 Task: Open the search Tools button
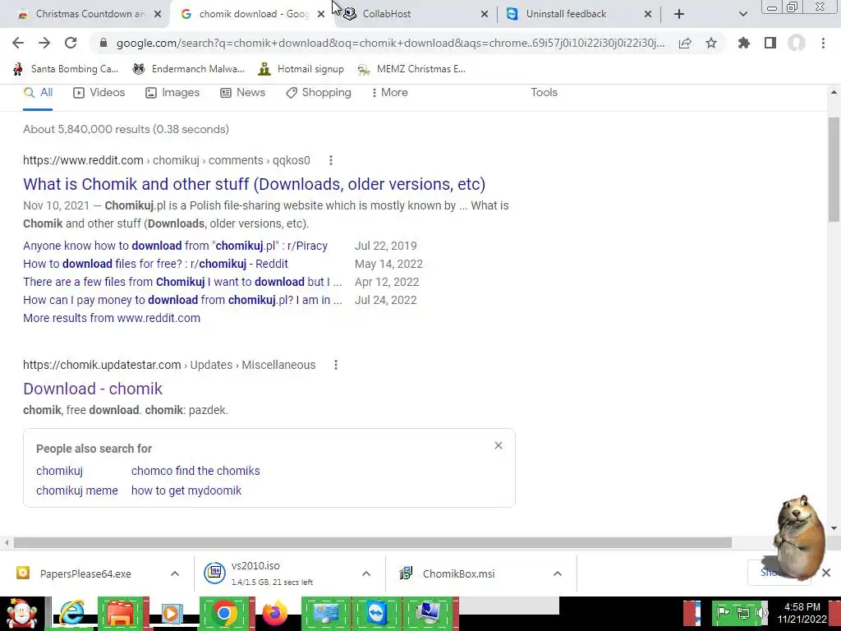pyautogui.click(x=544, y=92)
